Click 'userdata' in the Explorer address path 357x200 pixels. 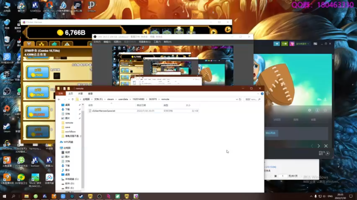(x=123, y=99)
